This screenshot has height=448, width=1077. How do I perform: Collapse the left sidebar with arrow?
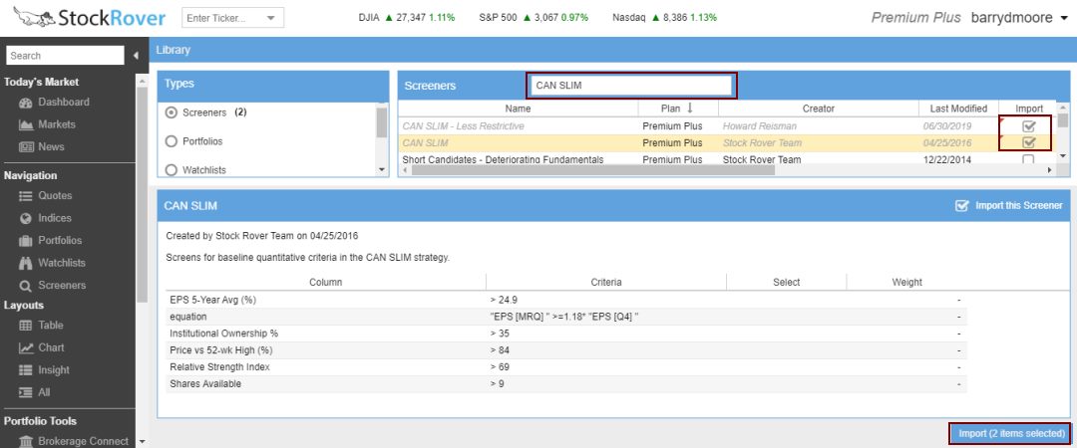pos(135,56)
